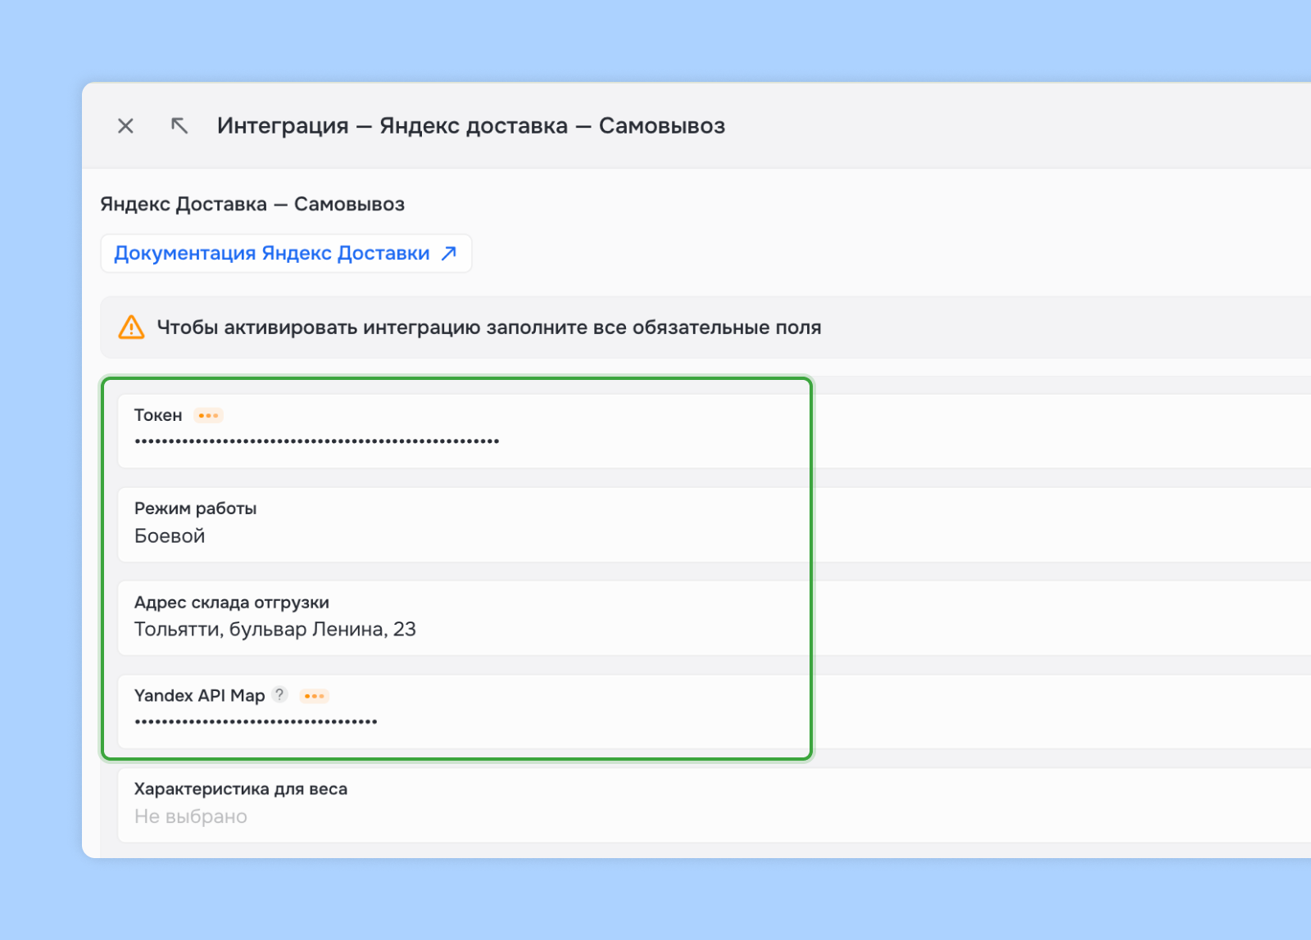Click the Yandex API Map masked field
The height and width of the screenshot is (940, 1311).
coord(714,712)
